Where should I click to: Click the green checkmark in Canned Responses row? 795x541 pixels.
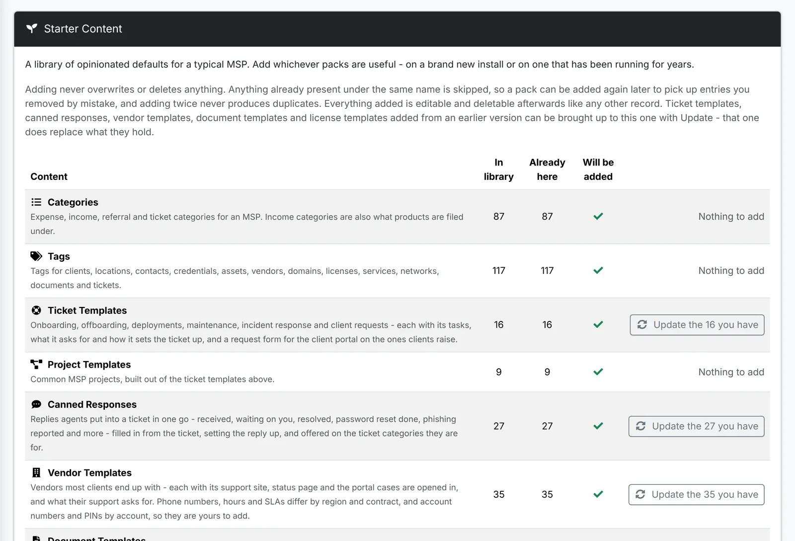coord(598,426)
